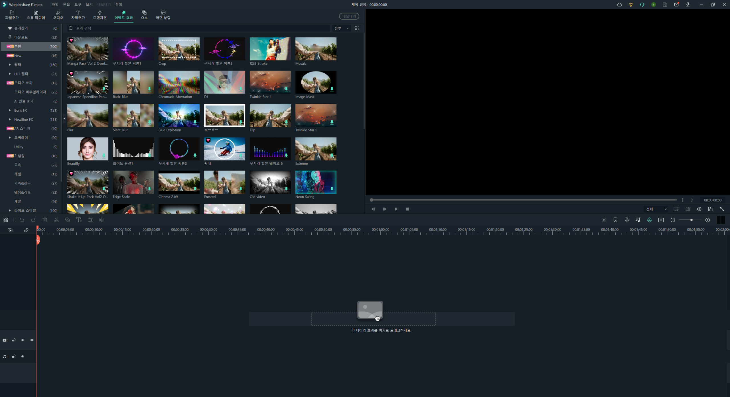This screenshot has height=397, width=730.
Task: Toggle lock on video track 1
Action: click(14, 340)
